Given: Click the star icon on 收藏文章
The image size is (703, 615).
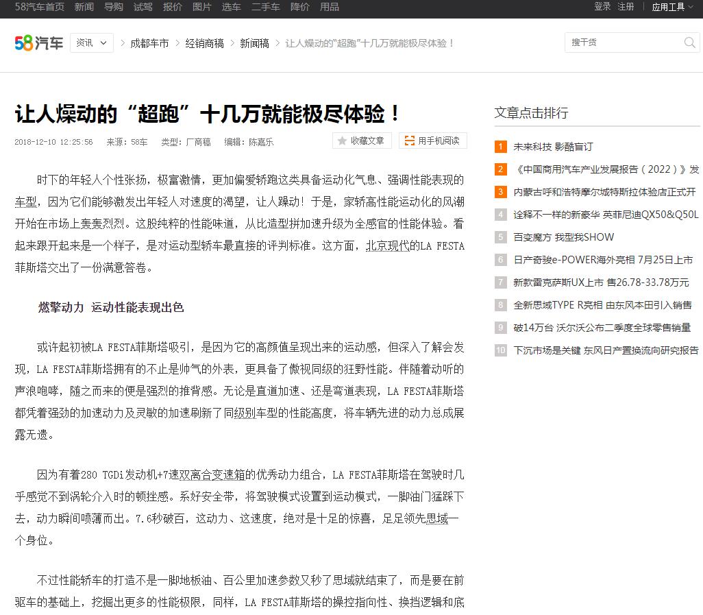Looking at the screenshot, I should (342, 141).
